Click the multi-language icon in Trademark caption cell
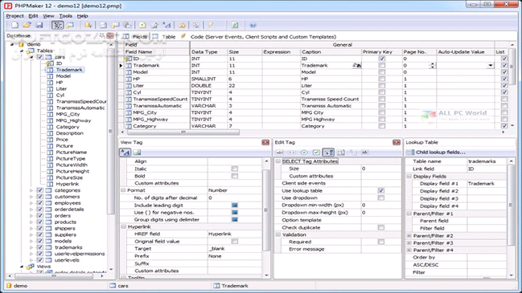522x293 pixels. point(357,66)
